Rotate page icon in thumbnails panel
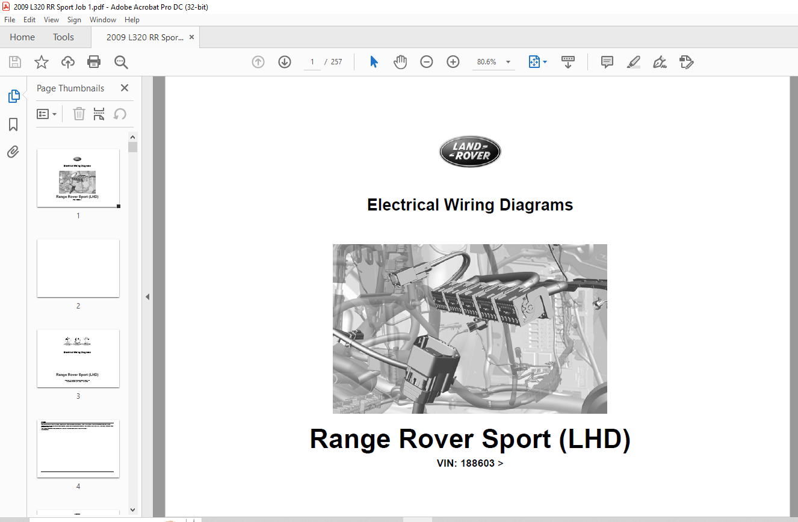798x522 pixels. pyautogui.click(x=120, y=114)
